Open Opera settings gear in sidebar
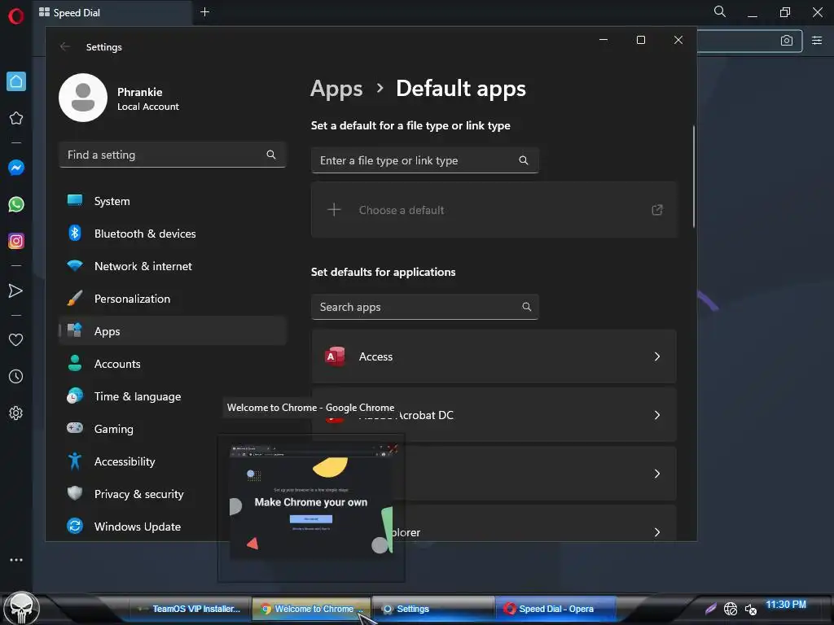834x625 pixels. (16, 413)
